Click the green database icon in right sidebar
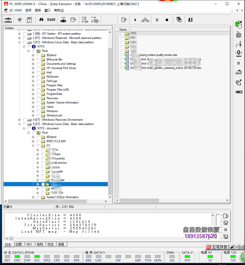The width and height of the screenshot is (245, 265). click(x=239, y=25)
